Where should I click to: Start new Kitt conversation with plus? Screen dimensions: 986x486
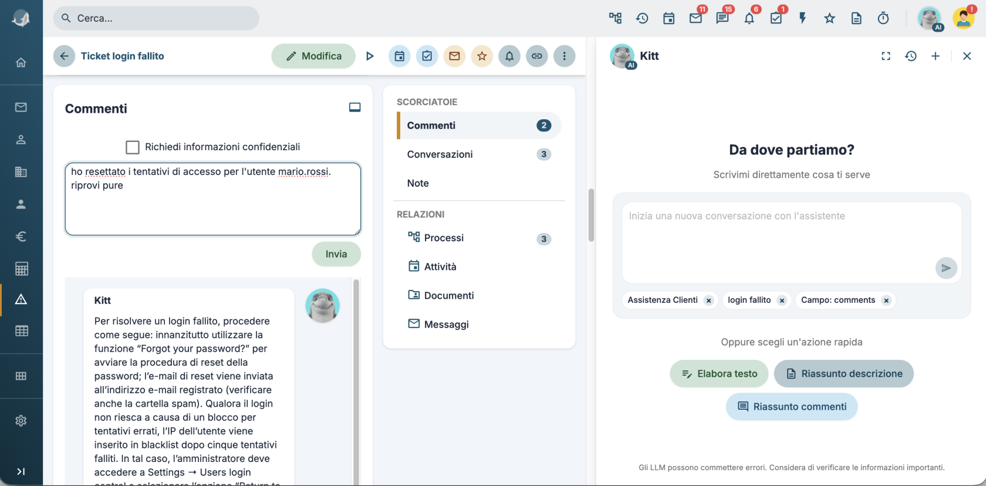pos(936,56)
